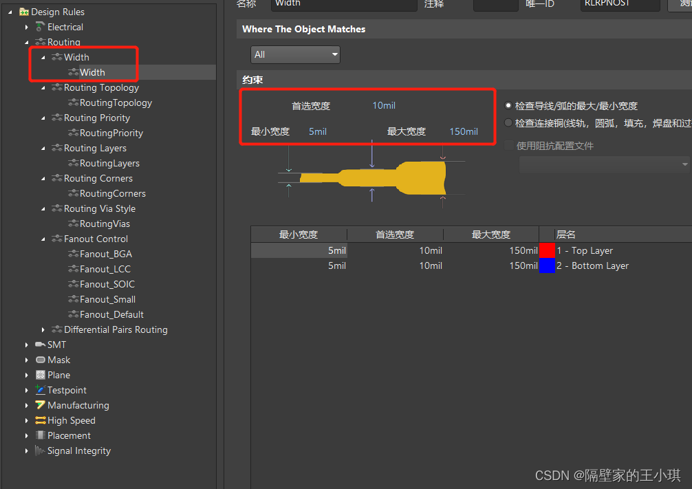
Task: Click the RoutingLayers rule icon
Action: (74, 163)
